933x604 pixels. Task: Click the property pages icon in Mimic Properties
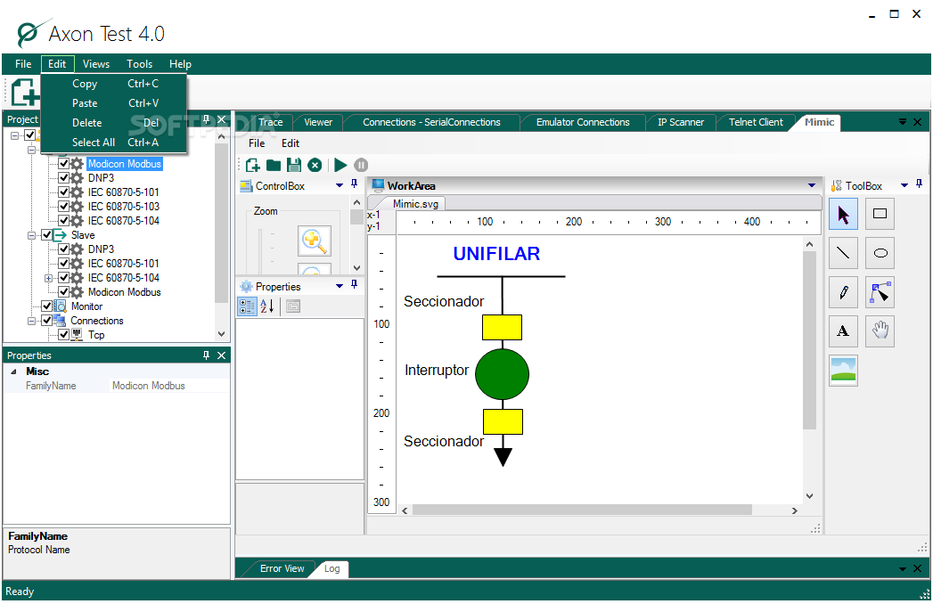[x=293, y=306]
